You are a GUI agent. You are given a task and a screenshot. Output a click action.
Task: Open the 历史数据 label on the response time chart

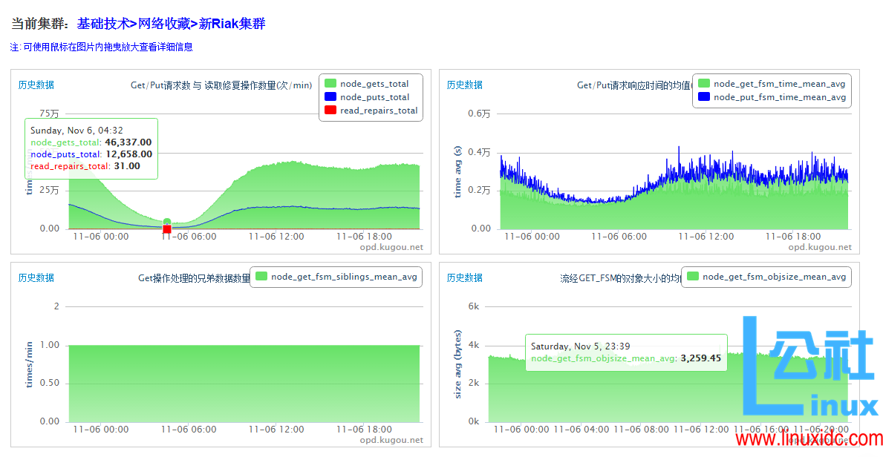464,85
